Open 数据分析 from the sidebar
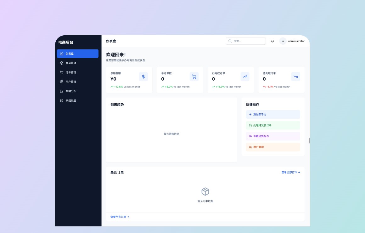Viewport: 365px width, 233px height. (77, 91)
